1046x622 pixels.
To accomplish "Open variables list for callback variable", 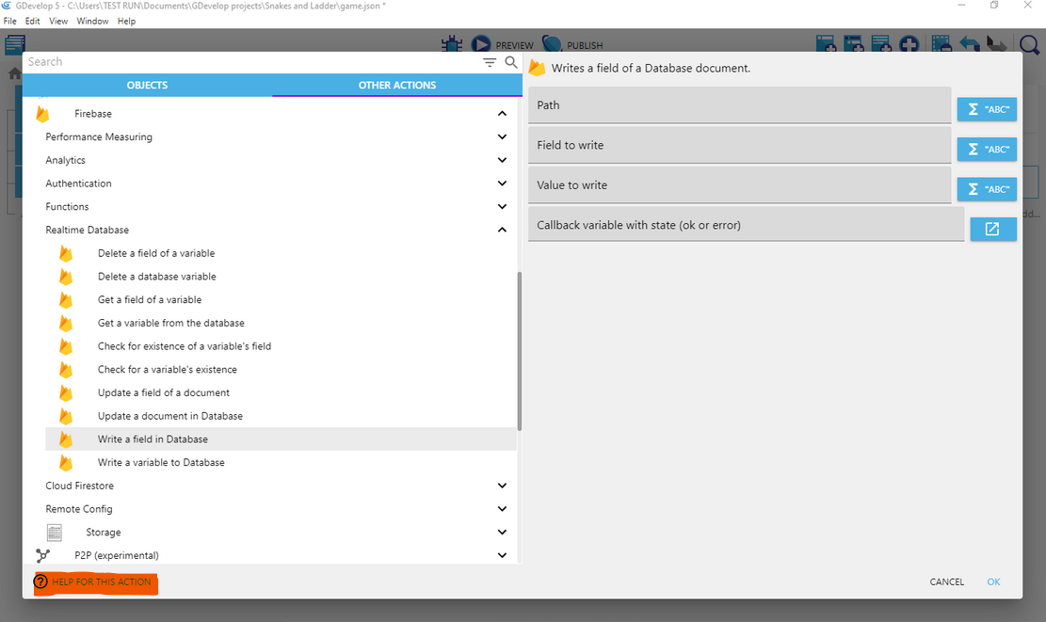I will 993,230.
